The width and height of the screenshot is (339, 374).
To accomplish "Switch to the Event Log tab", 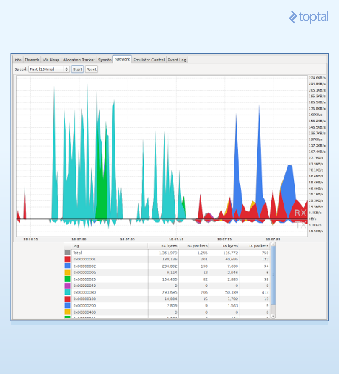I will pos(177,60).
